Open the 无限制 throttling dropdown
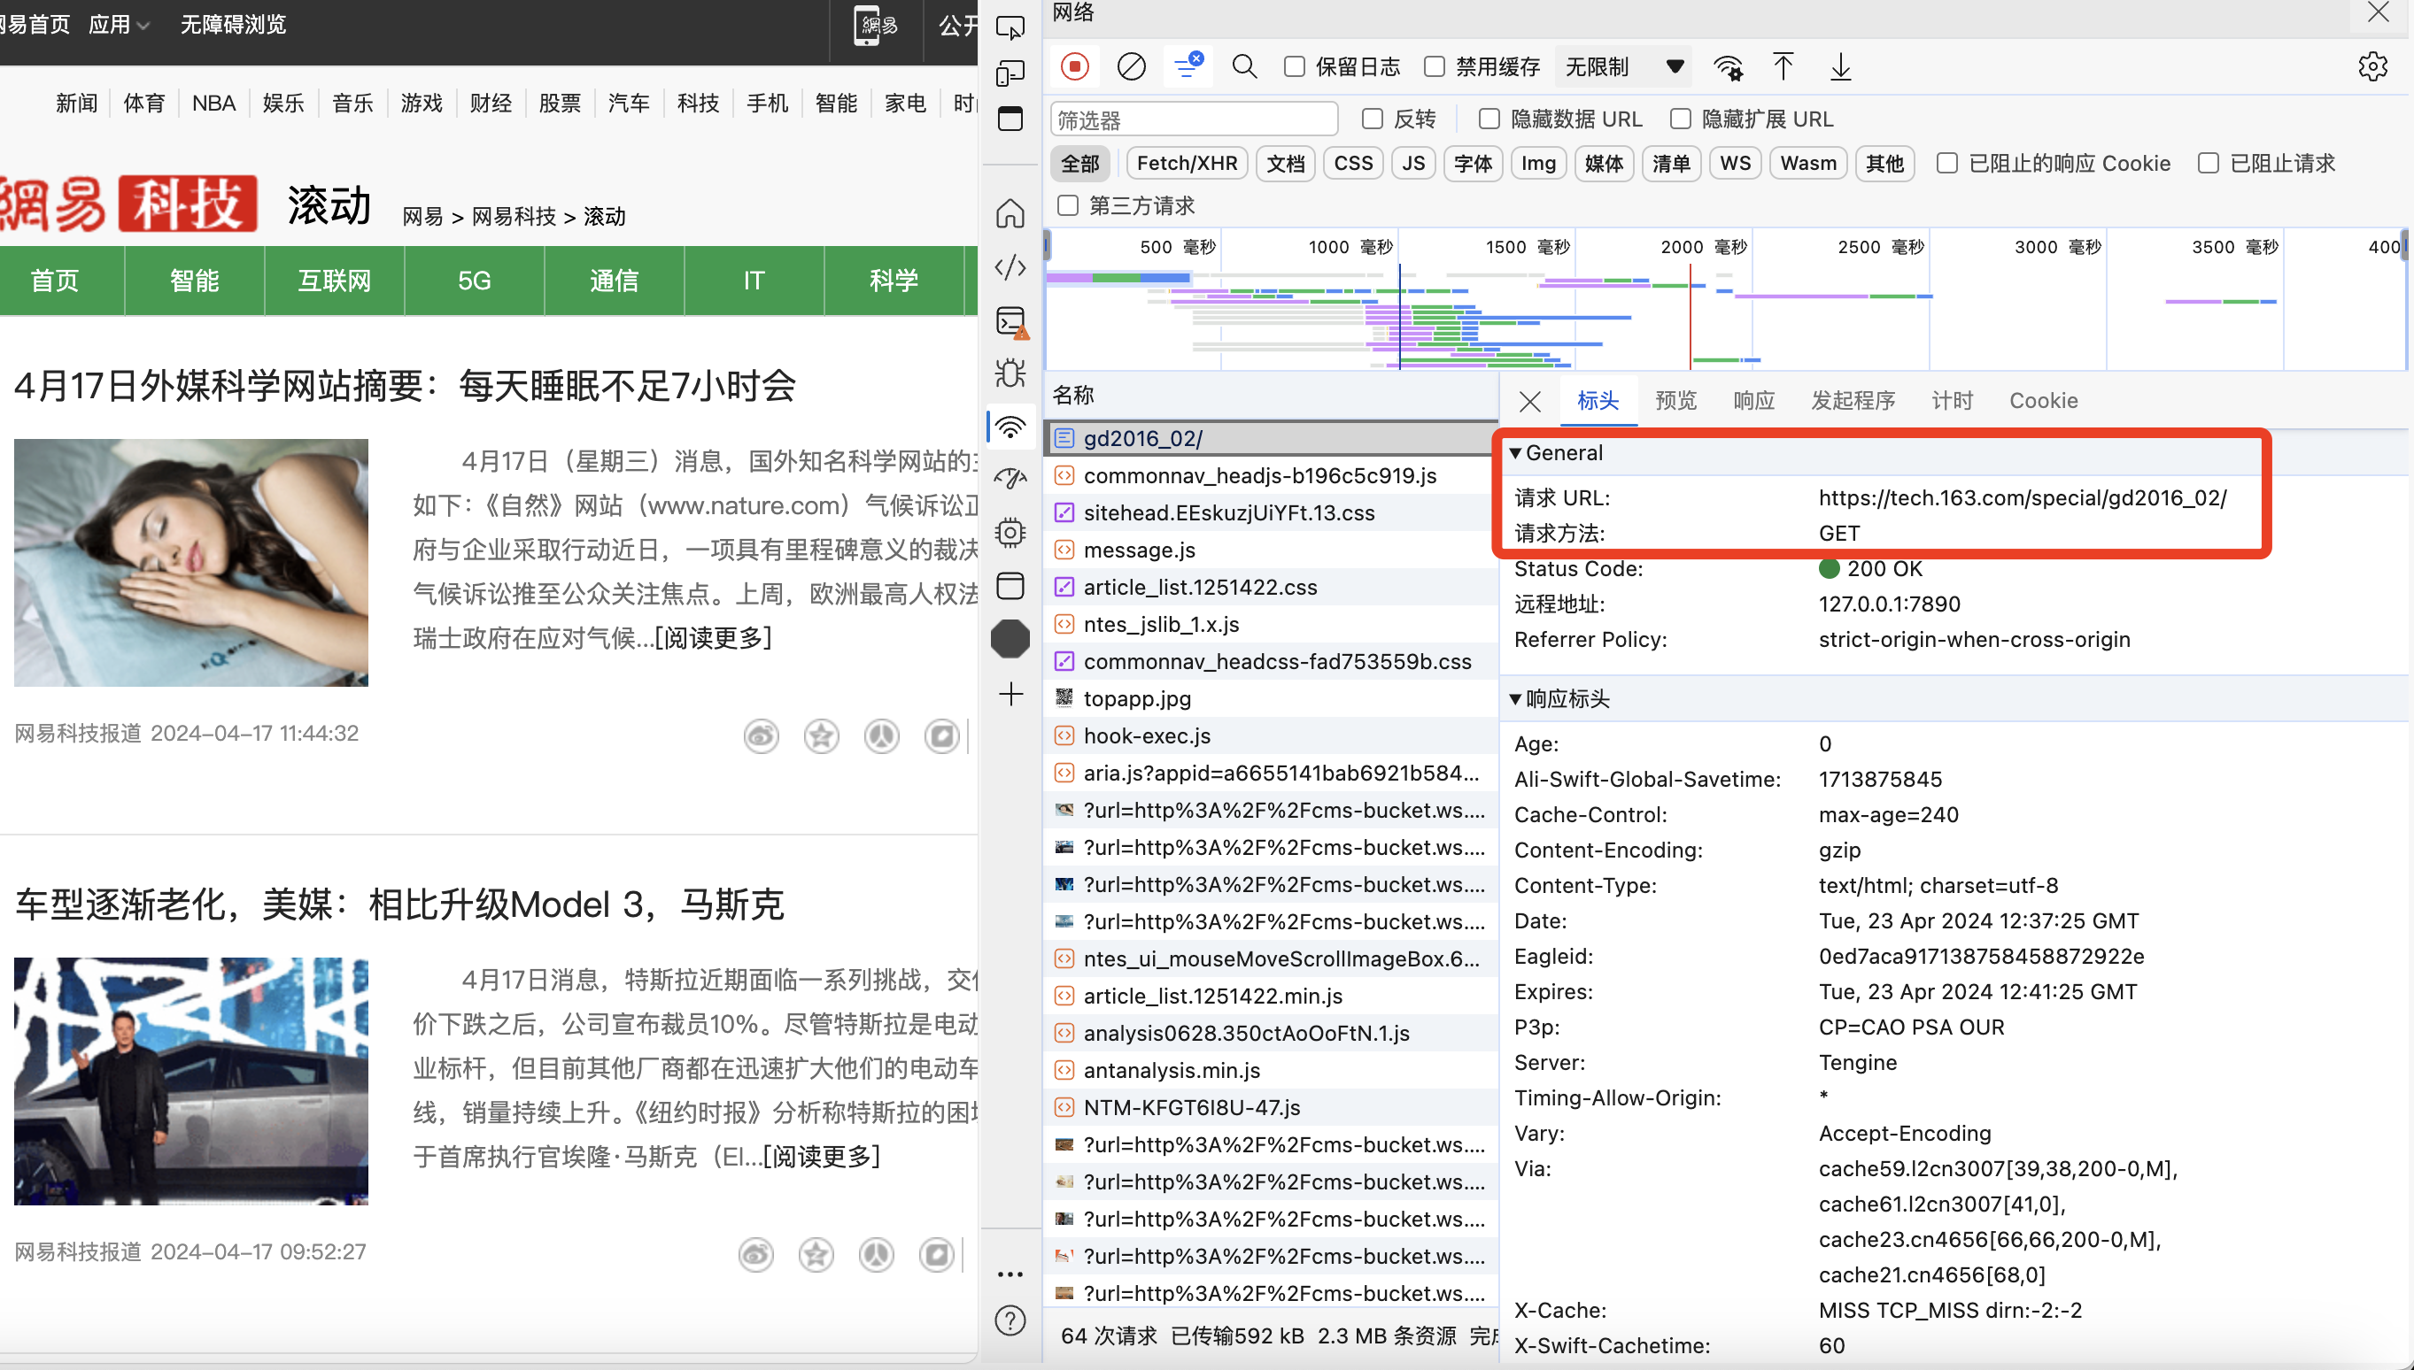 (x=1623, y=66)
